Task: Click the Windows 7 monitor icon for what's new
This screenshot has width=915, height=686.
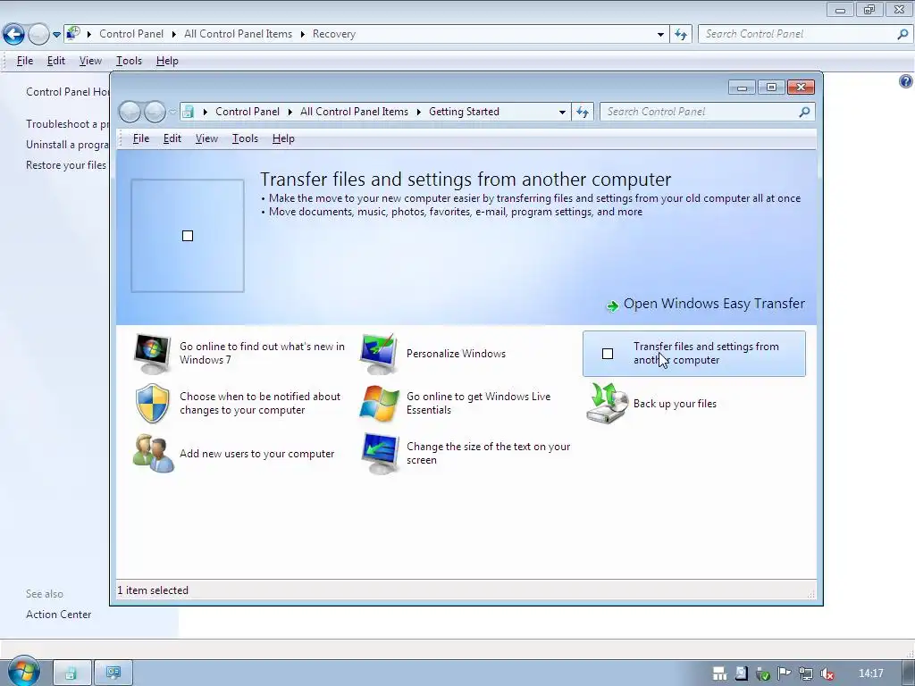Action: (x=152, y=354)
